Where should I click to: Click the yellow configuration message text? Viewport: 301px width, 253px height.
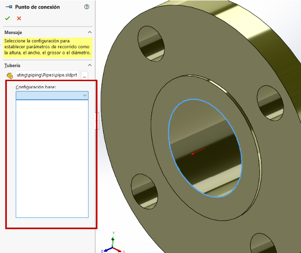tap(48, 47)
